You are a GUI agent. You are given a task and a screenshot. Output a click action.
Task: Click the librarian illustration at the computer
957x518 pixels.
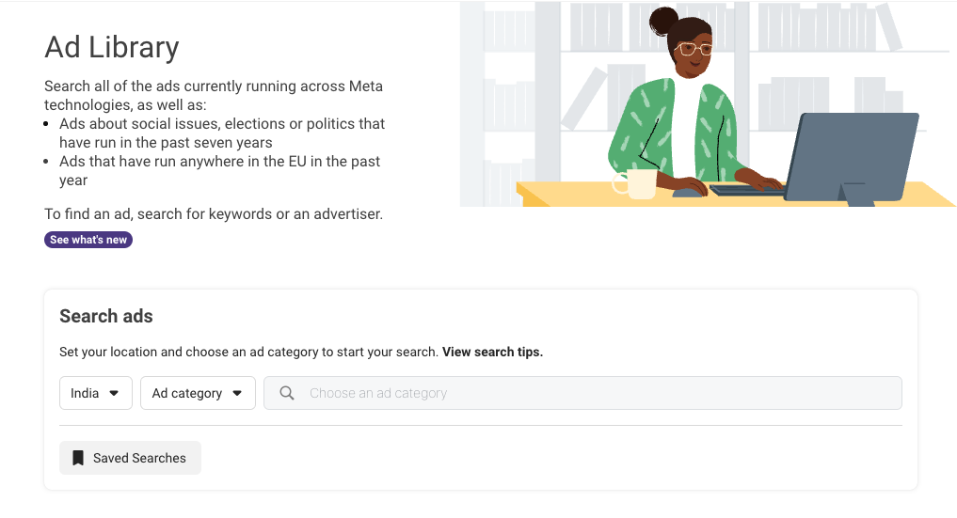pyautogui.click(x=708, y=104)
